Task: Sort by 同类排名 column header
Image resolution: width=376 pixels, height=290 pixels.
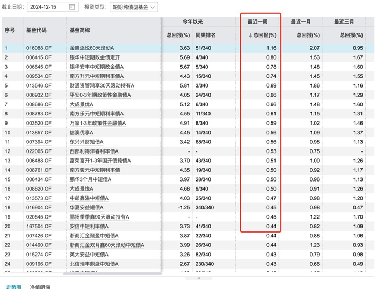Action: (206, 35)
